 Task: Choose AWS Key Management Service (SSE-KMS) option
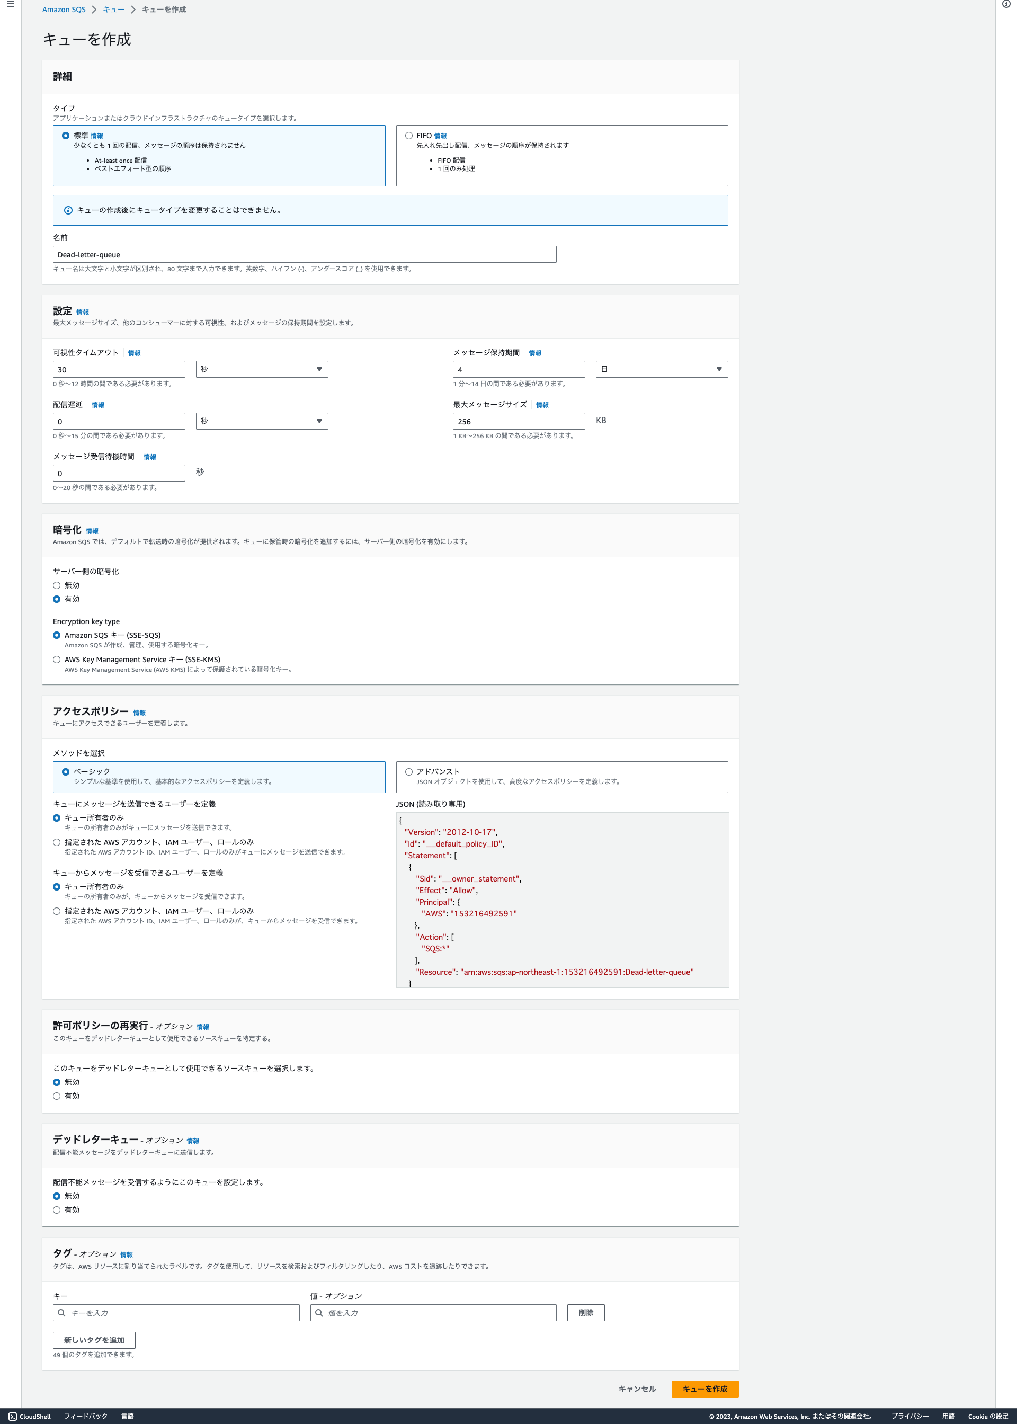(57, 660)
